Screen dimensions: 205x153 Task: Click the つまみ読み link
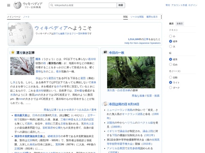tap(82, 110)
